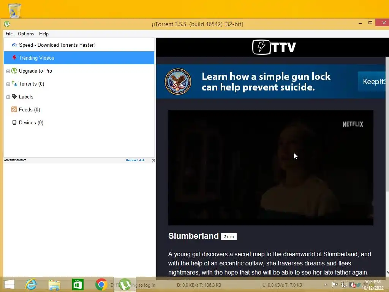Close the advertisement panel
The height and width of the screenshot is (292, 389).
153,160
